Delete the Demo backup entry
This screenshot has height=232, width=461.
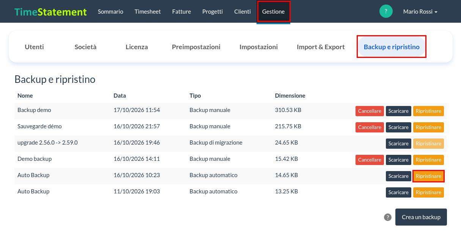click(x=370, y=160)
